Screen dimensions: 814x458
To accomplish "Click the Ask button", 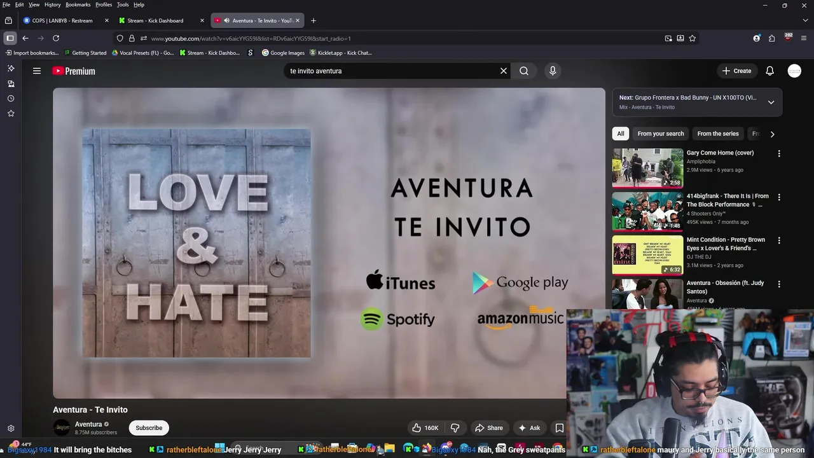I will (529, 427).
